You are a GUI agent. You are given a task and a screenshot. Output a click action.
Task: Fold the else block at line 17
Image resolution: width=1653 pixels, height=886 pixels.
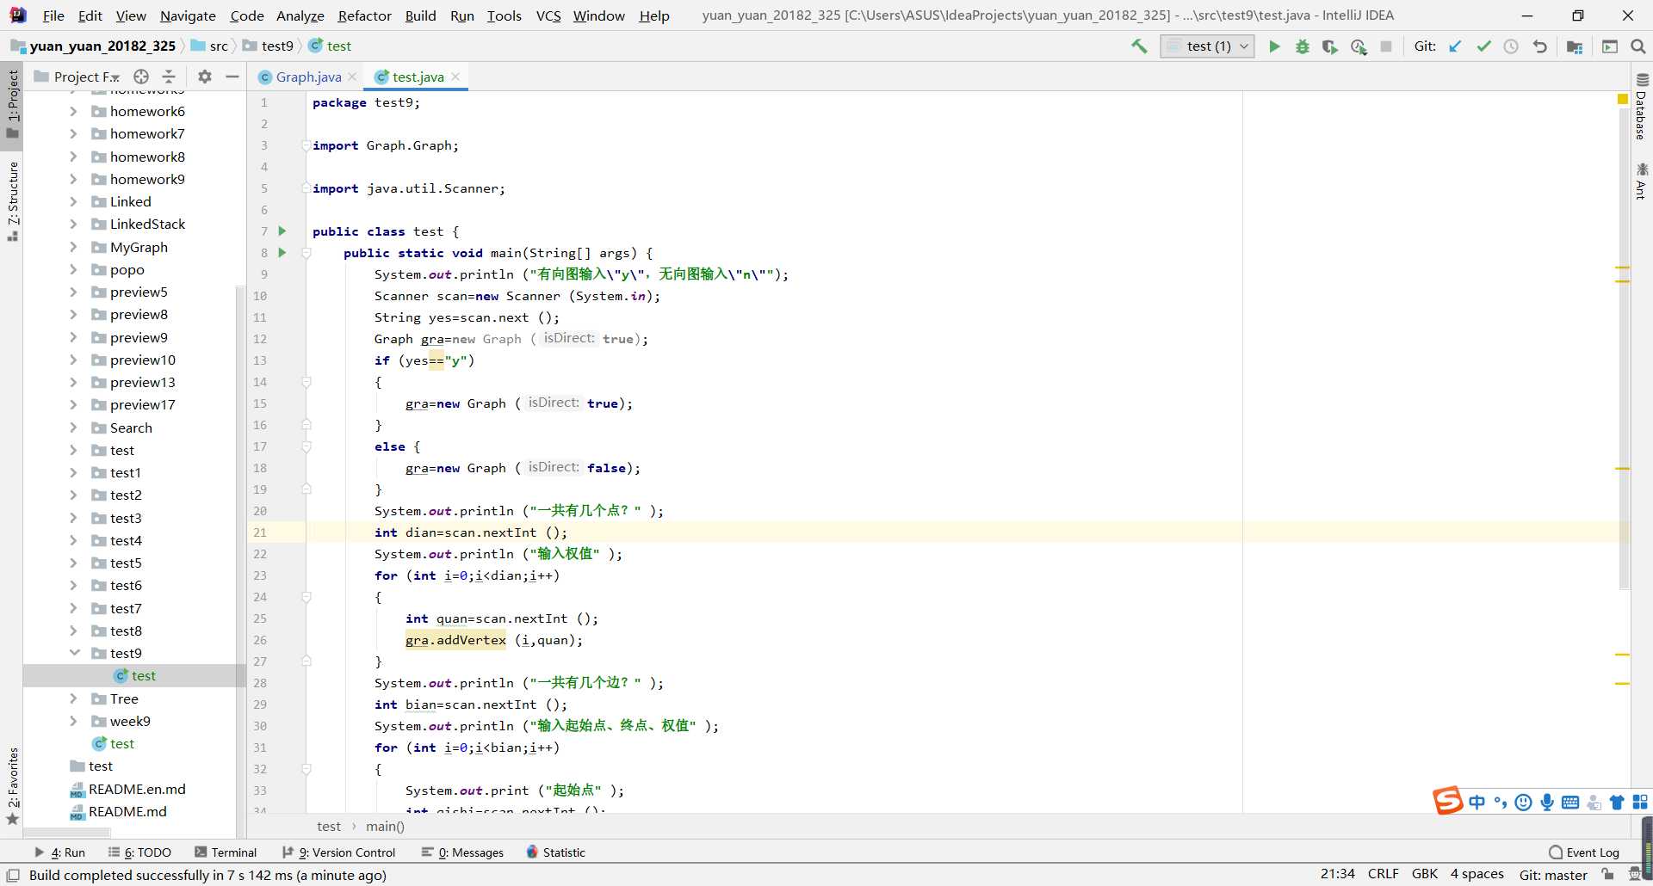click(x=306, y=446)
